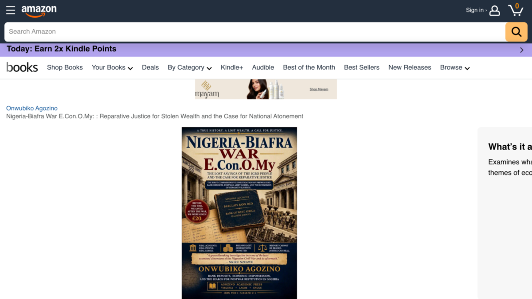Open New Releases
This screenshot has height=299, width=532.
410,67
